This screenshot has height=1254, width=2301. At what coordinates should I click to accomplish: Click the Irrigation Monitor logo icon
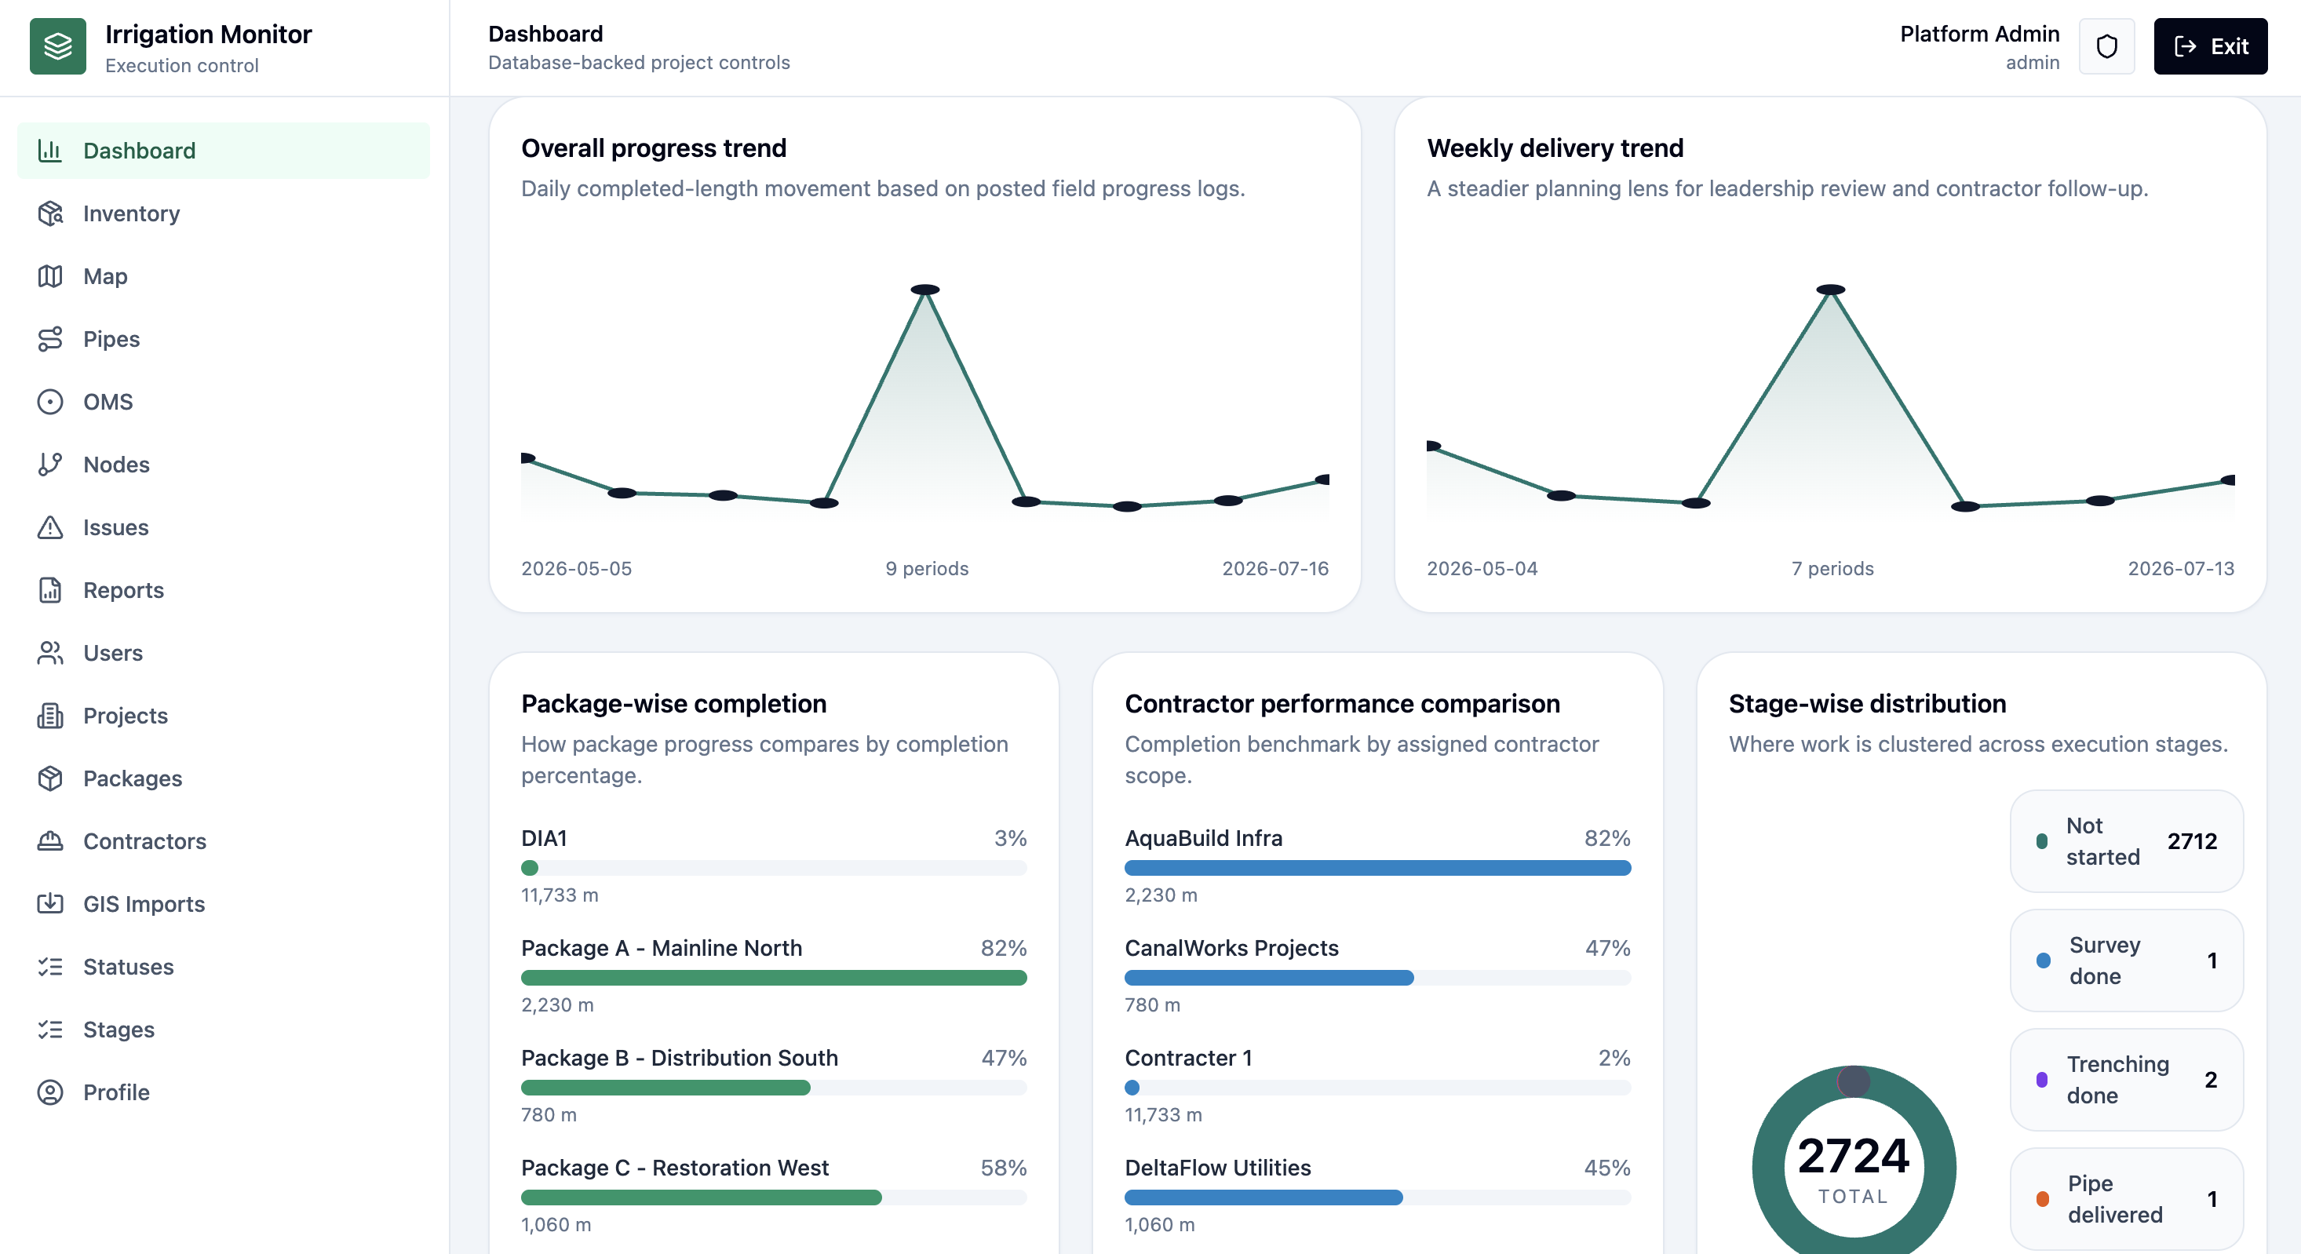click(x=58, y=46)
